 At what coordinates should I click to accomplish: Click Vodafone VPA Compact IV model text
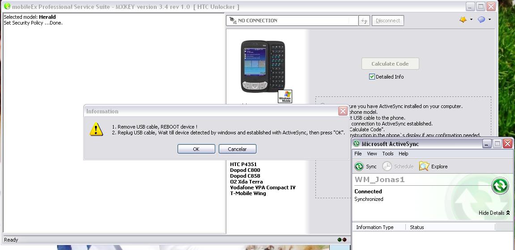click(263, 187)
